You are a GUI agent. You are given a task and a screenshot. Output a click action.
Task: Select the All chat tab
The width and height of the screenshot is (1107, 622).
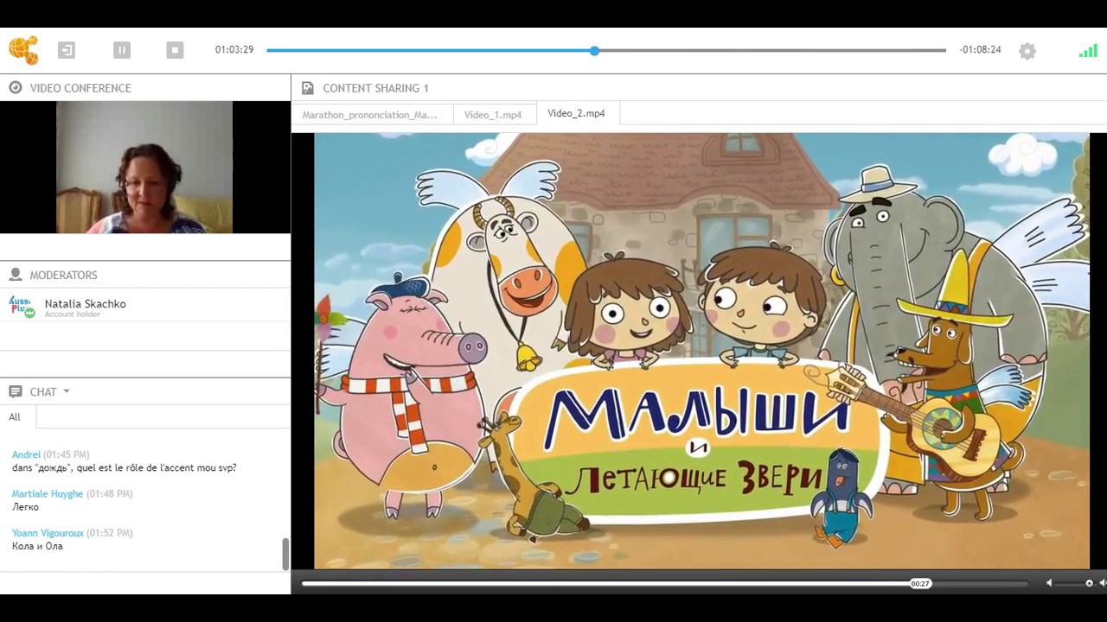(15, 417)
